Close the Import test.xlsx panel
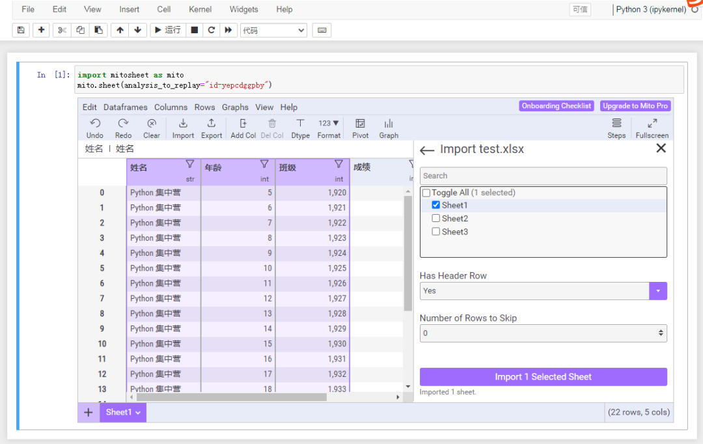Image resolution: width=703 pixels, height=444 pixels. click(661, 148)
